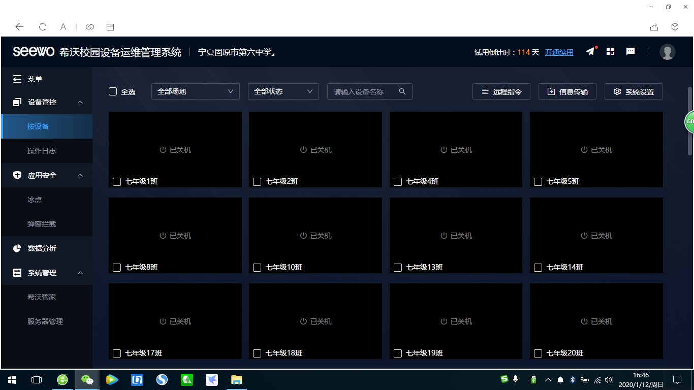The width and height of the screenshot is (694, 390).
Task: Select 数据分析 in the sidebar
Action: (x=42, y=248)
